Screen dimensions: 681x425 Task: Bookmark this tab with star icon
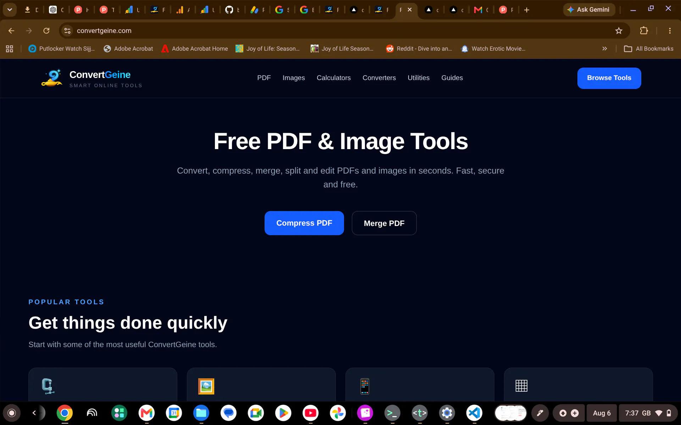point(619,31)
